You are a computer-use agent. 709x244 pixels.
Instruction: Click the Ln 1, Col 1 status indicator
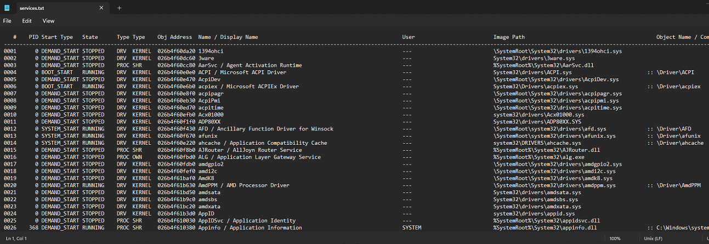pyautogui.click(x=18, y=239)
